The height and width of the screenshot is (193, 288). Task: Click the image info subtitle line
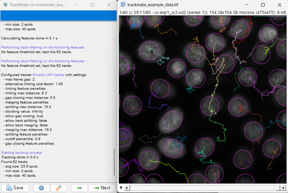coord(203,12)
